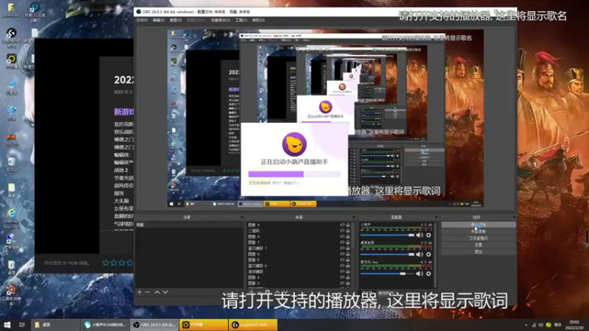This screenshot has height=331, width=589.
Task: Open the 三国志 game desktop icon
Action: coord(12,295)
